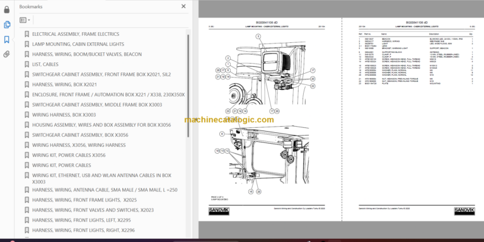The height and width of the screenshot is (242, 484).
Task: Select WIRING HARNESS, X3056, WIRING HARNESS bookmark
Action: (x=79, y=145)
